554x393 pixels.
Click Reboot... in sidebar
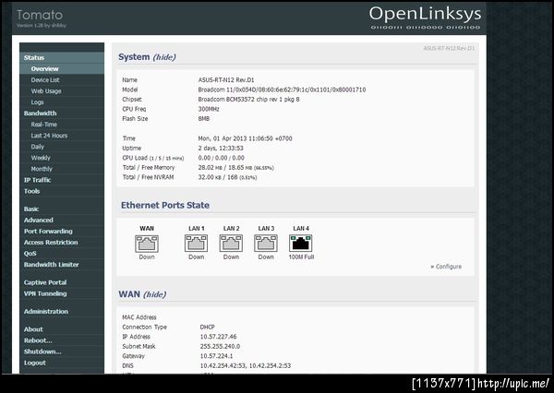[x=38, y=340]
